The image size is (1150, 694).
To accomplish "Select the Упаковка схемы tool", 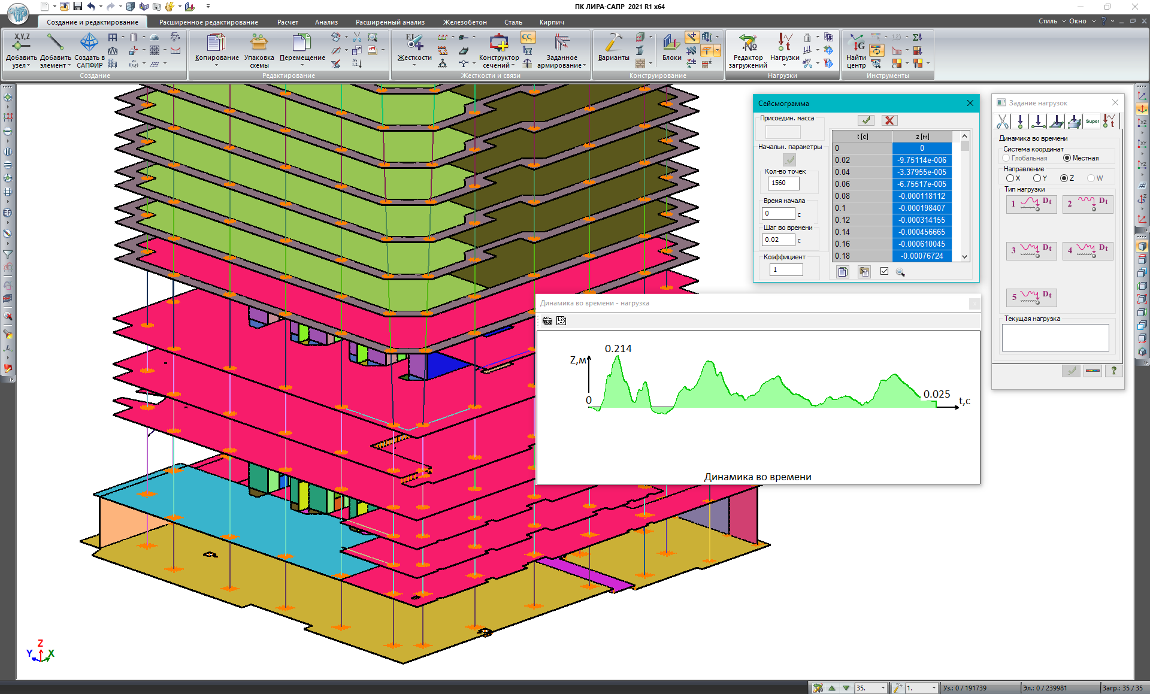I will pos(259,43).
